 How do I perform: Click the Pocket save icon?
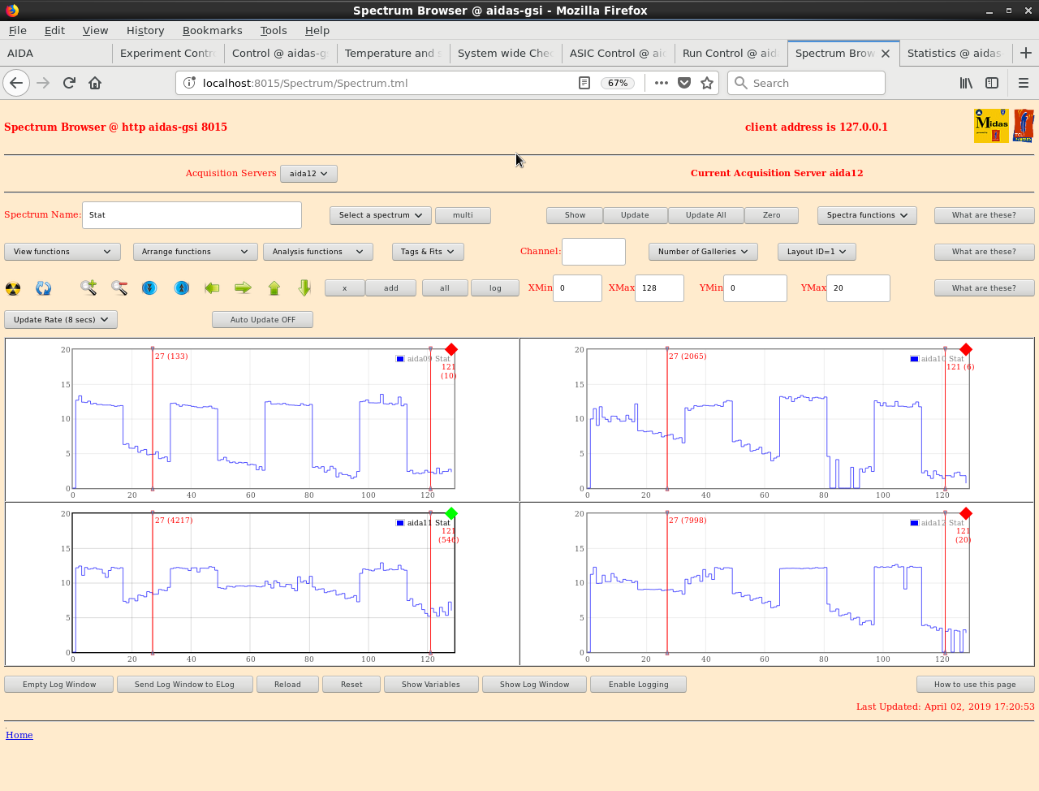[x=684, y=83]
